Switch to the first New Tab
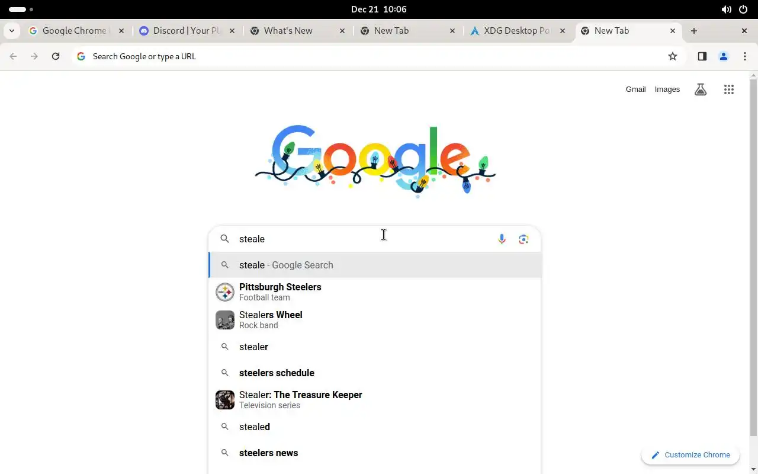 407,31
